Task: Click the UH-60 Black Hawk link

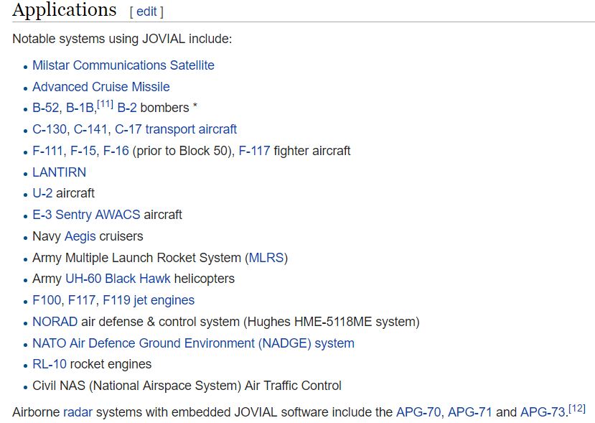Action: pyautogui.click(x=118, y=279)
